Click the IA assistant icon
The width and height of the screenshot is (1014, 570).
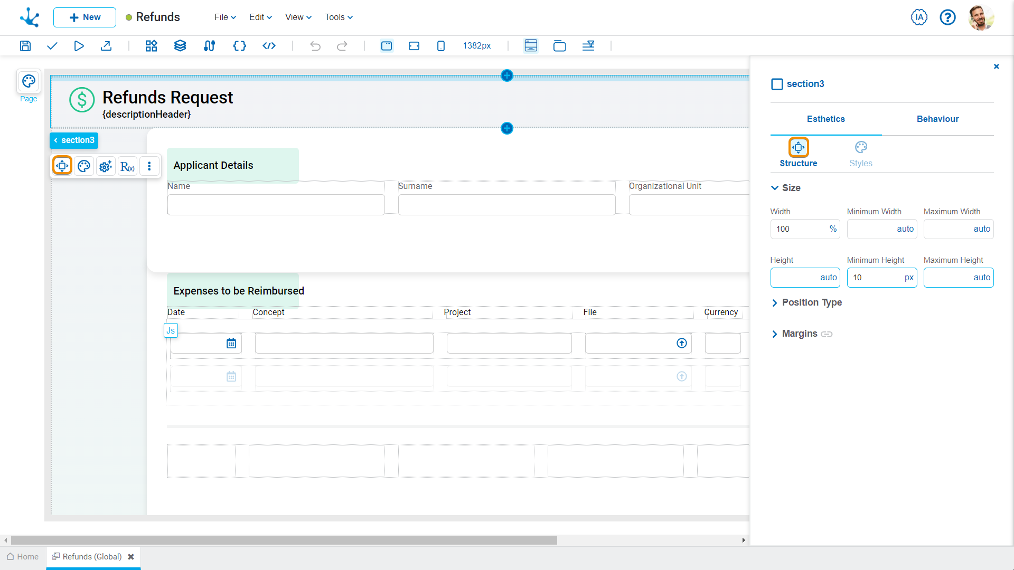(x=919, y=17)
